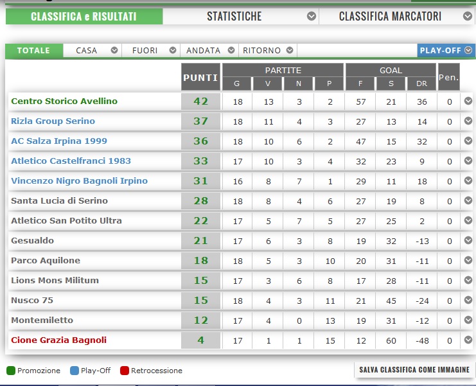Open AC Salza Irpina 1999 team link
Image resolution: width=476 pixels, height=386 pixels.
59,141
